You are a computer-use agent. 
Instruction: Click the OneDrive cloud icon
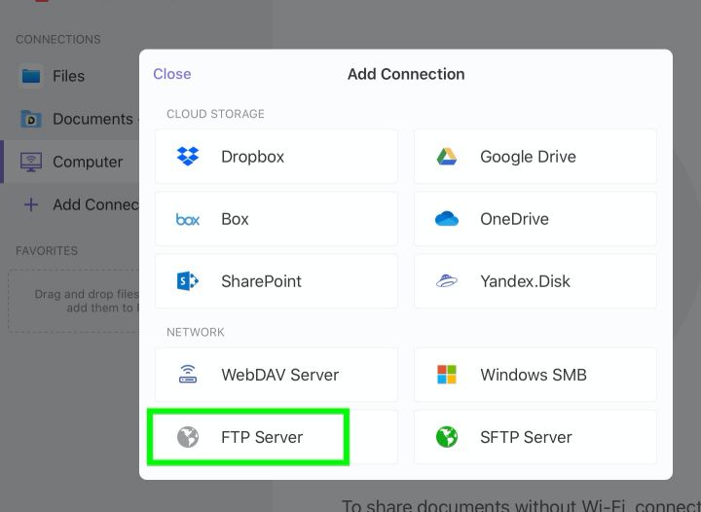click(447, 219)
